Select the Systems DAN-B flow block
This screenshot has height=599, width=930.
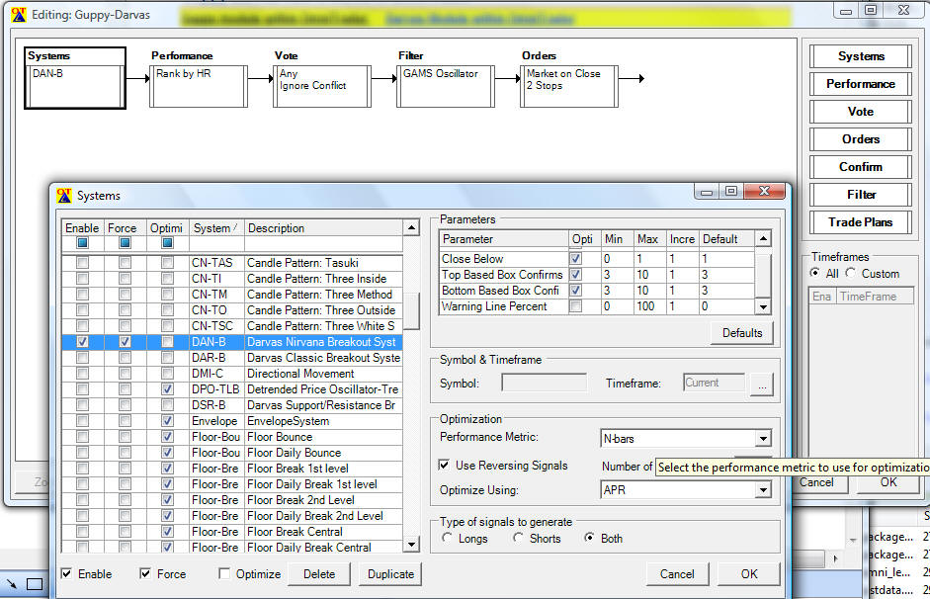pos(75,78)
